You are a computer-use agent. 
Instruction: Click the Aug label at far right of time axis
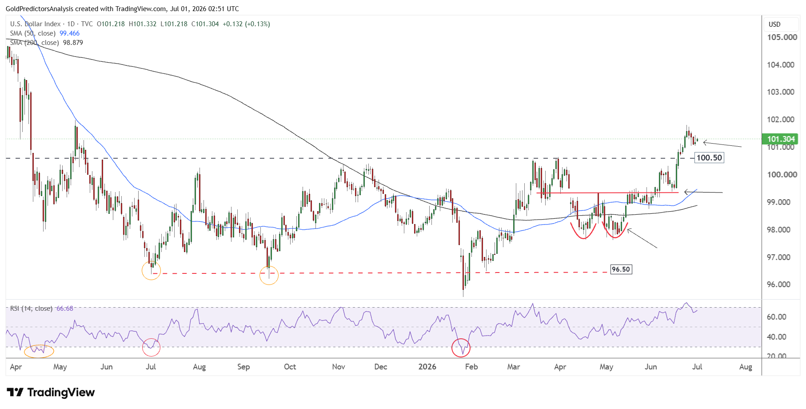tap(746, 367)
